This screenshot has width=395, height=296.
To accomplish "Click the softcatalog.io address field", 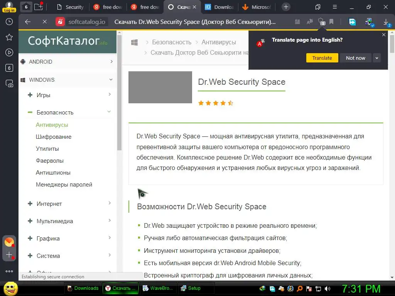I will (x=87, y=22).
